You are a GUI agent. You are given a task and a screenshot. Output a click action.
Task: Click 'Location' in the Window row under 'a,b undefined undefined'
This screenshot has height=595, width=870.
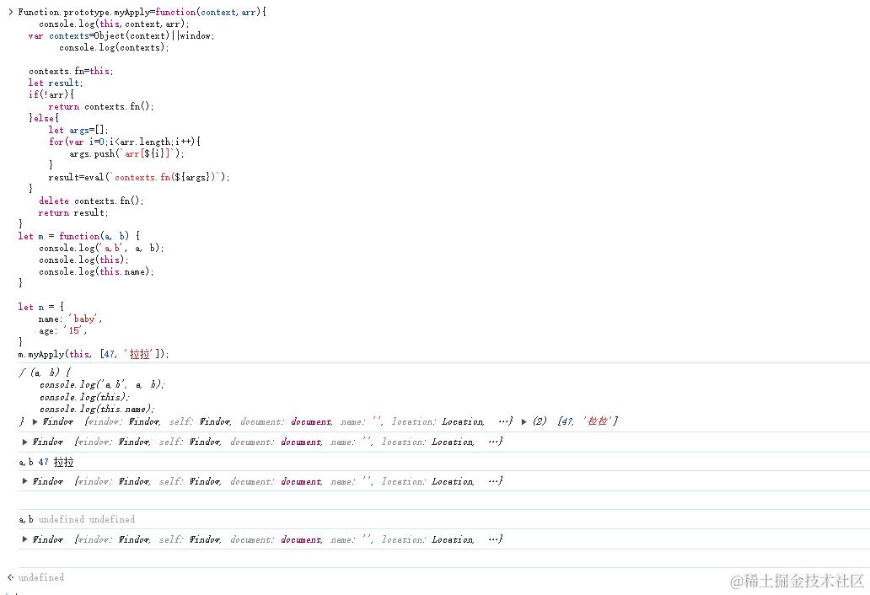453,539
